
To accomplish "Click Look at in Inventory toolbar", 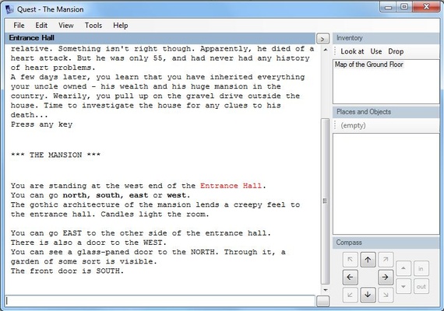I will coord(352,51).
